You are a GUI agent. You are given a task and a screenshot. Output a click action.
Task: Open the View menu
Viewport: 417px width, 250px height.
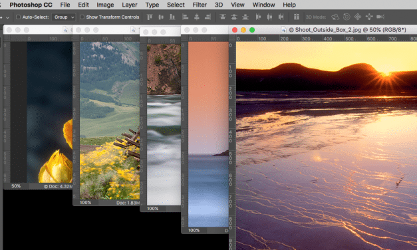tap(237, 5)
